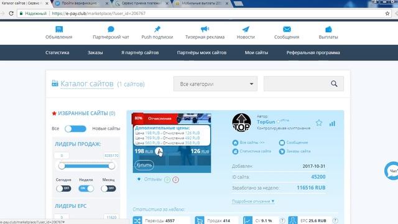Switch to Сервис приема платежей browser tab
Screen dimensions: 398x224
coord(141,3)
